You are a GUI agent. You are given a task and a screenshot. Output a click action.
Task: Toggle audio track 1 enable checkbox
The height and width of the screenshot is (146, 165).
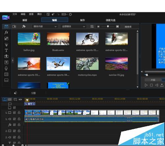coord(14,119)
